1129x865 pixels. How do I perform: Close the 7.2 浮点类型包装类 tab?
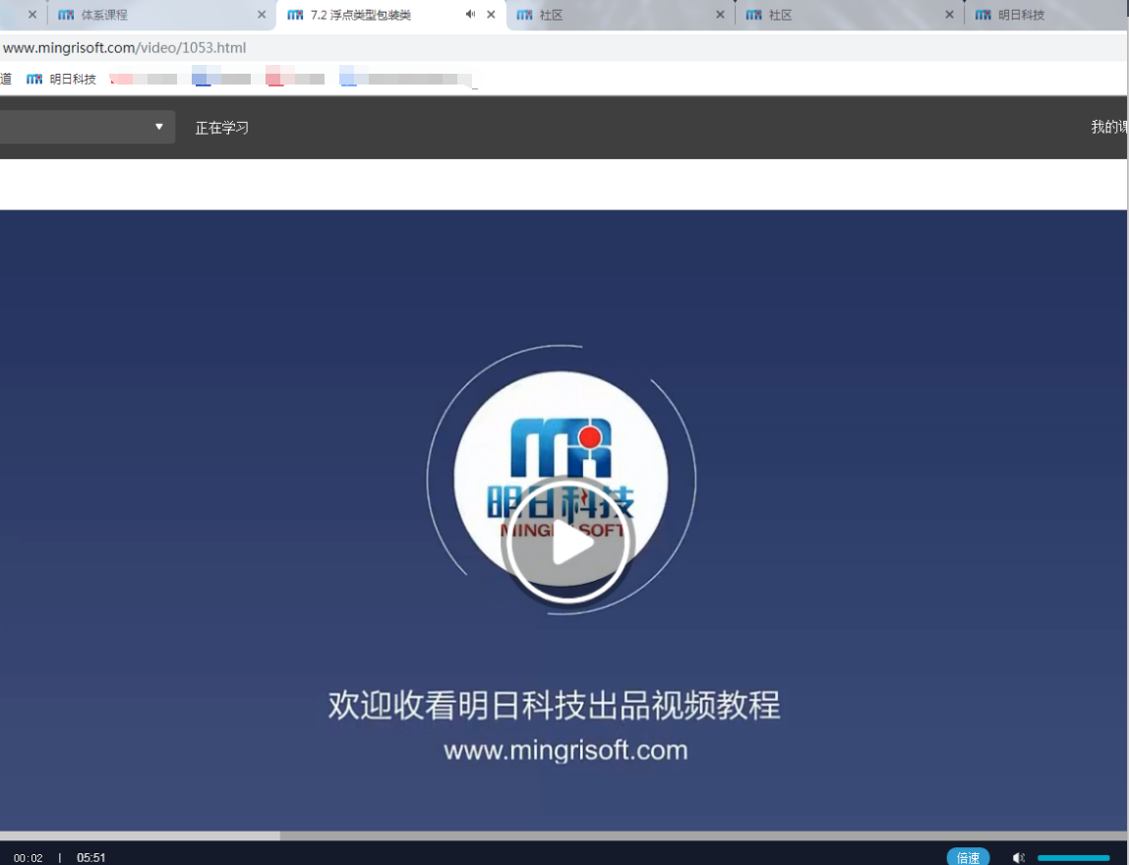tap(491, 15)
